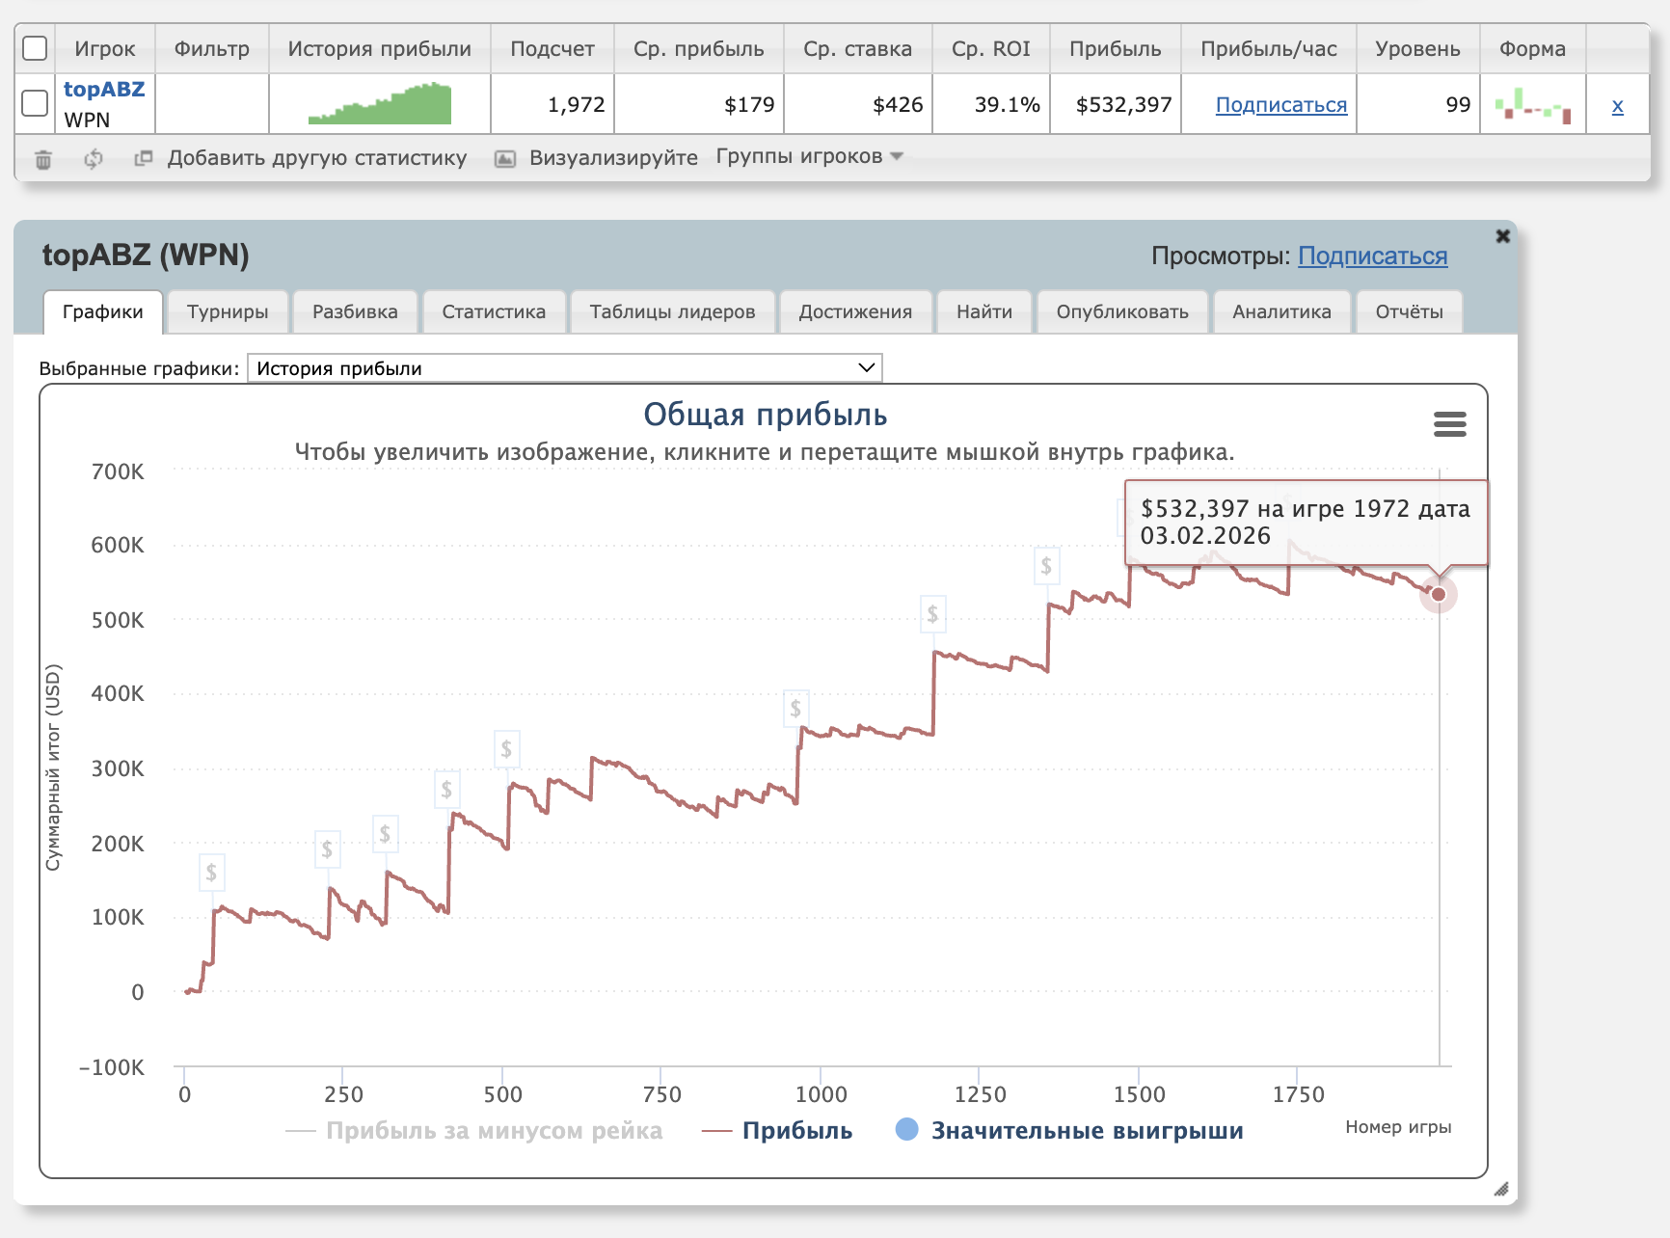The width and height of the screenshot is (1670, 1238).
Task: Click the add another statistic icon
Action: click(144, 158)
